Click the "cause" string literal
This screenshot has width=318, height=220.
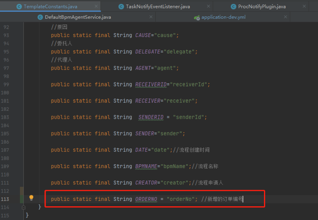165,35
